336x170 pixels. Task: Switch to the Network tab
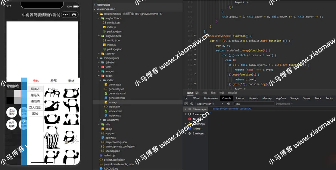[253, 98]
